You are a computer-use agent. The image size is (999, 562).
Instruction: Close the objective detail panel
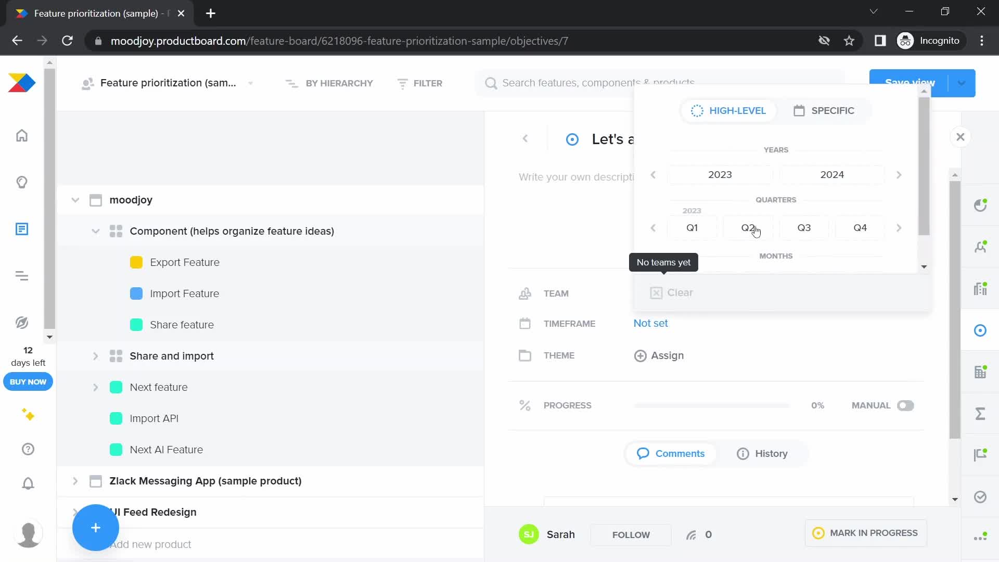pos(960,137)
